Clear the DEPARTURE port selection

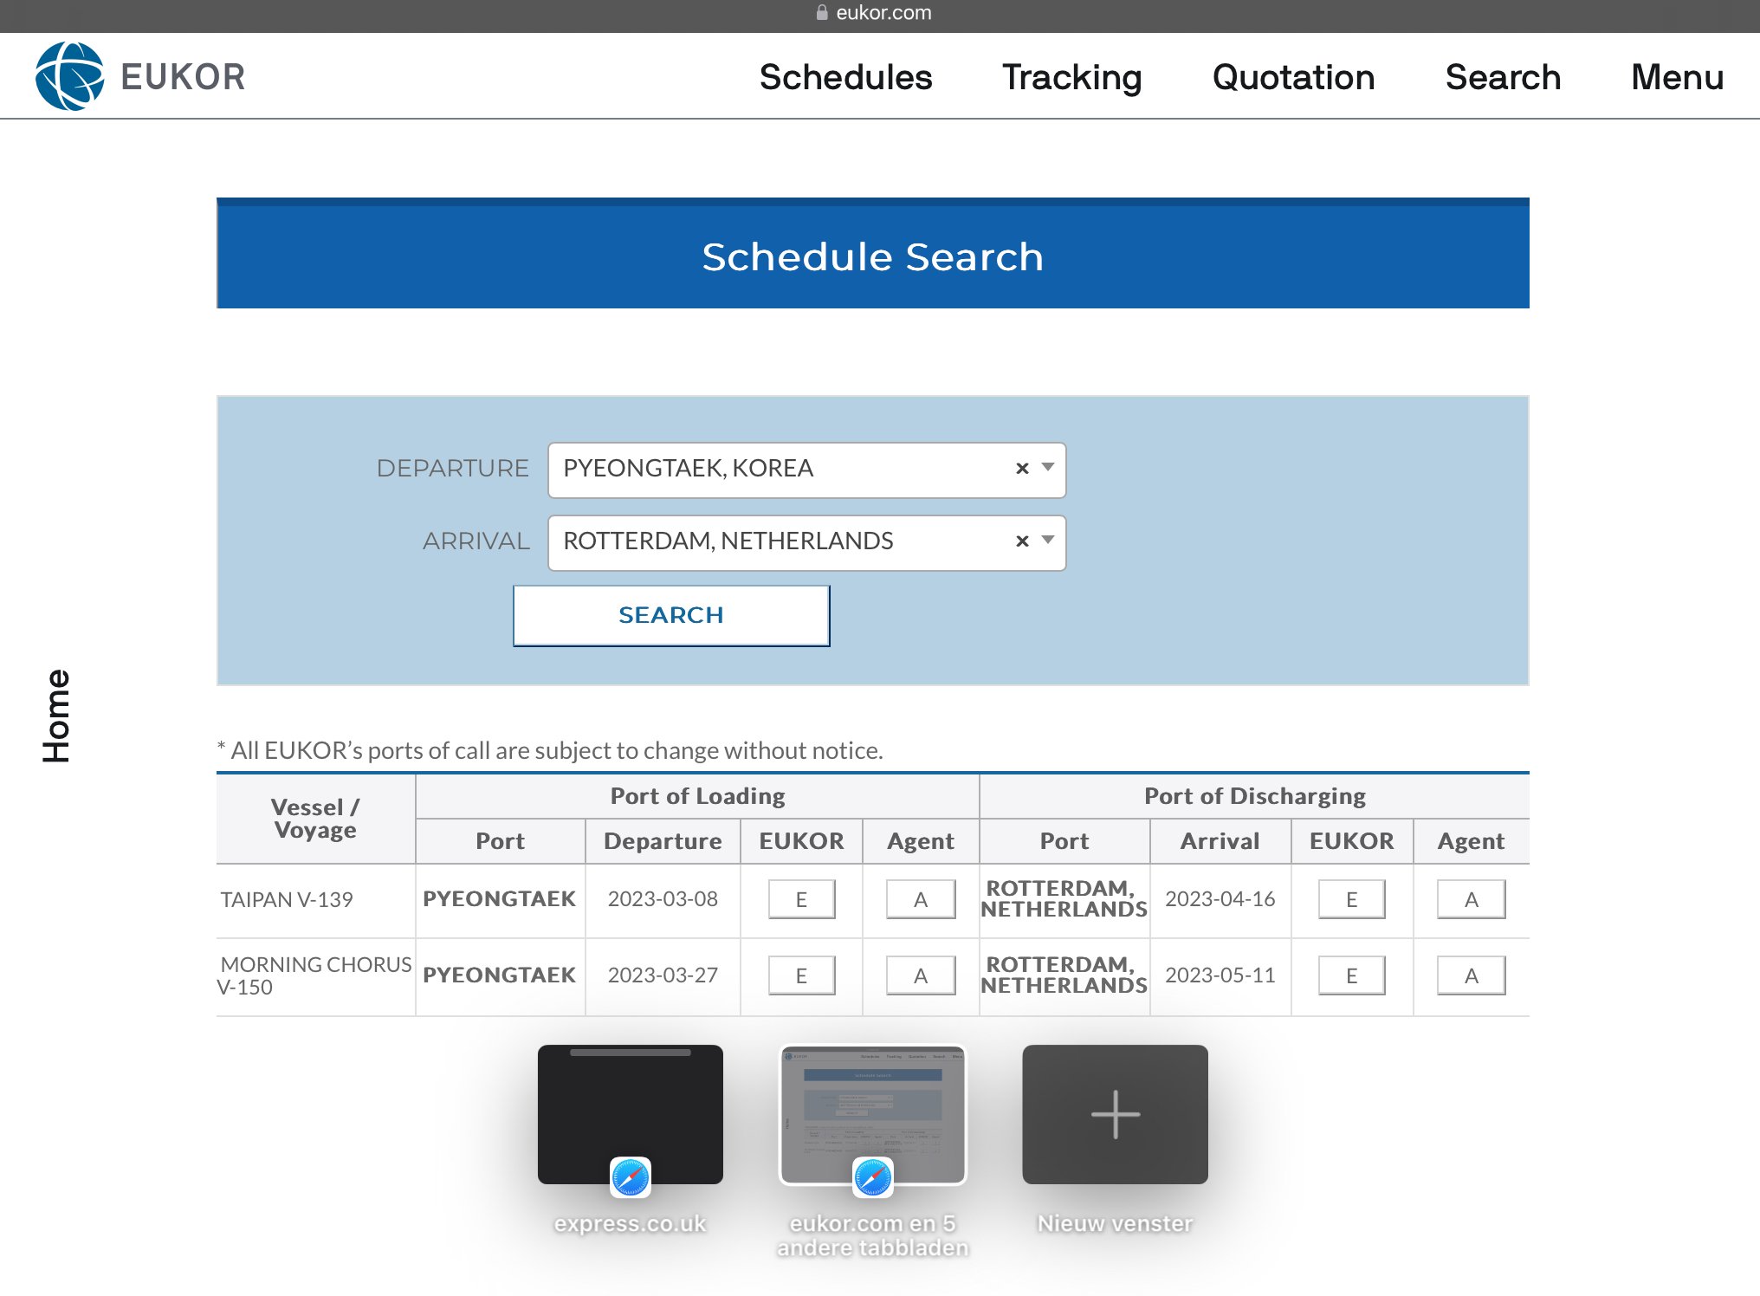click(1022, 469)
